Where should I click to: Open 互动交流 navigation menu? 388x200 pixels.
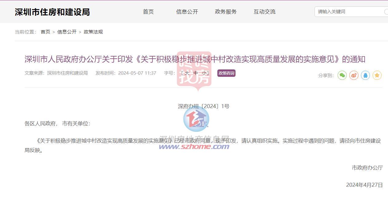tap(264, 12)
